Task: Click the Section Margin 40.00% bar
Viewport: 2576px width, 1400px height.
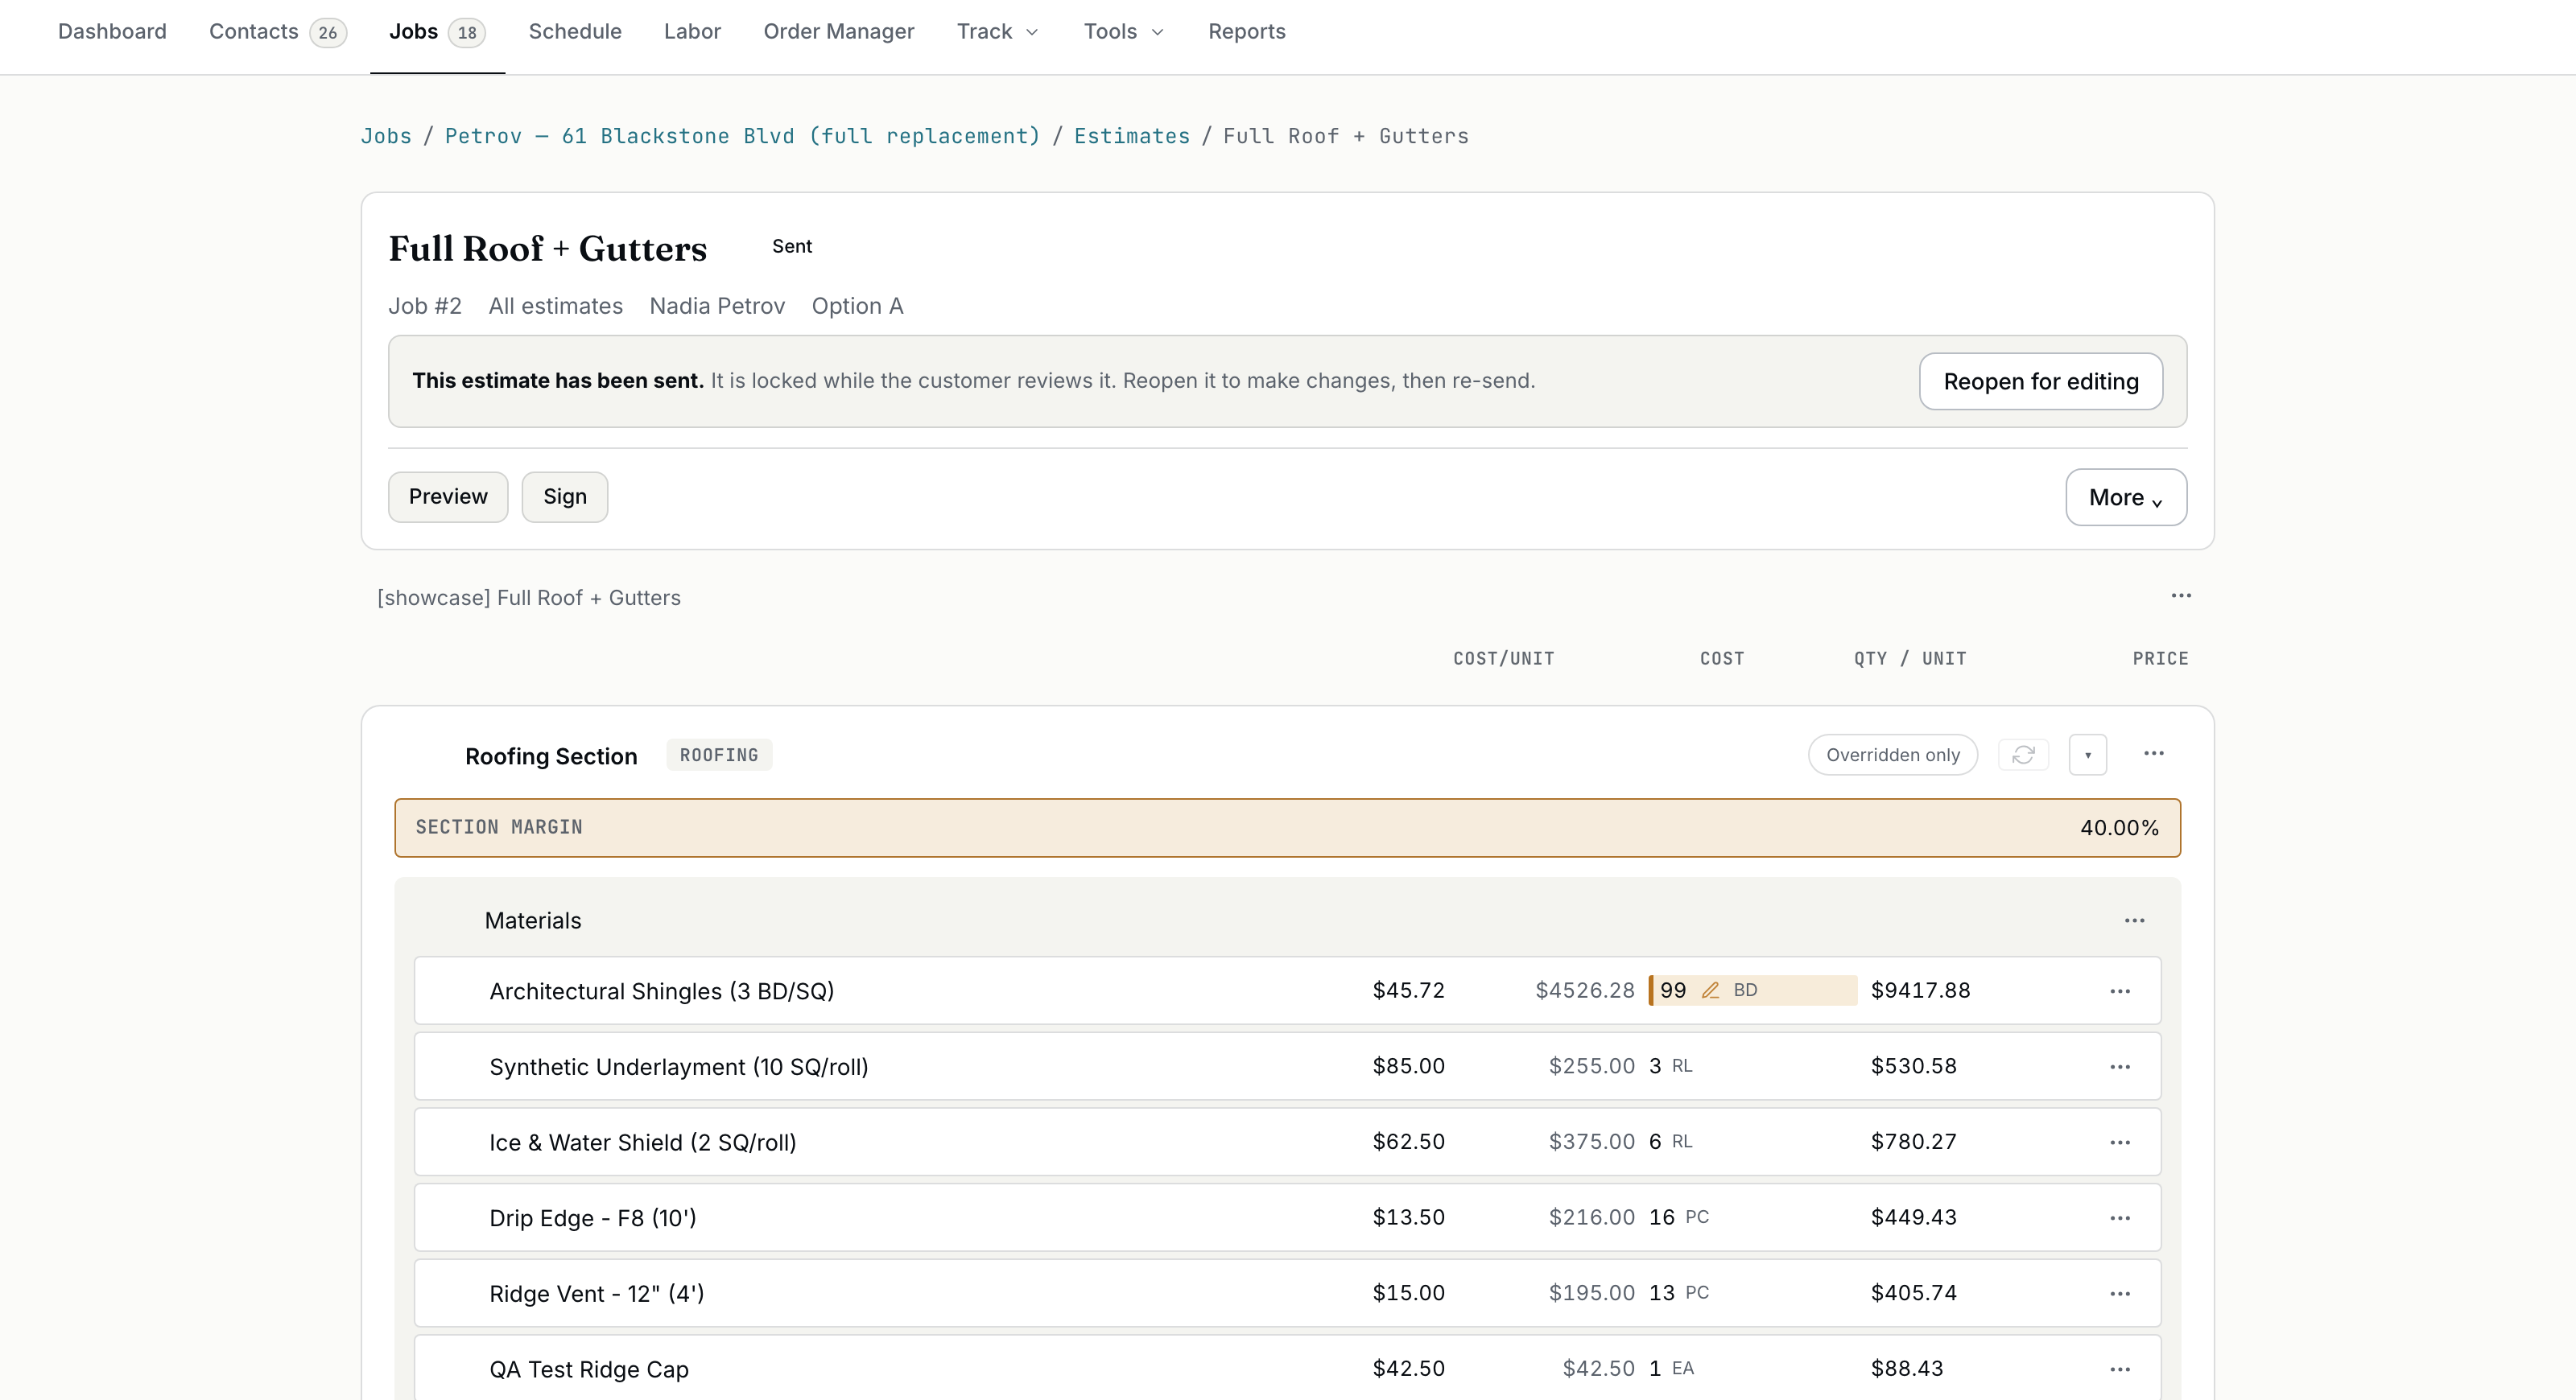Action: pyautogui.click(x=1287, y=827)
